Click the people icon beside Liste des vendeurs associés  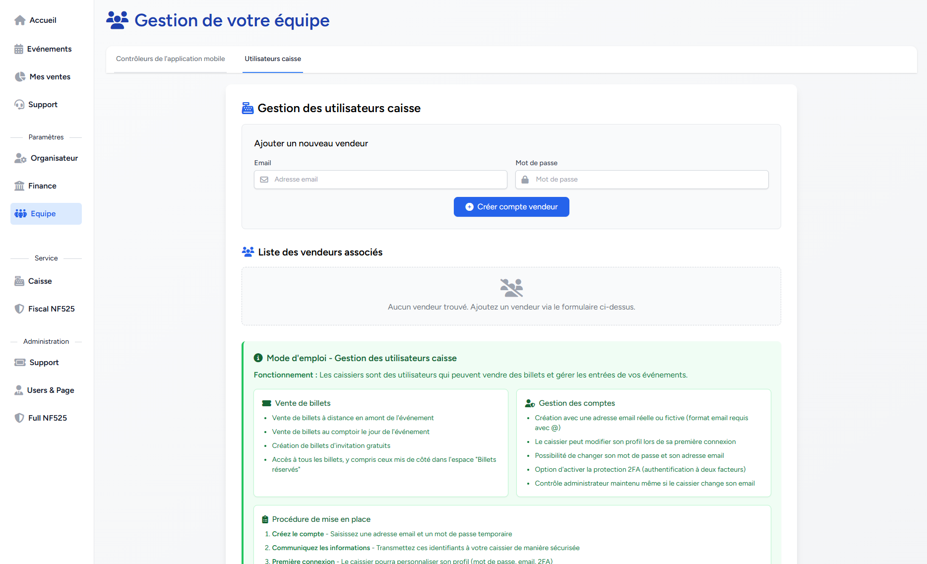click(248, 252)
